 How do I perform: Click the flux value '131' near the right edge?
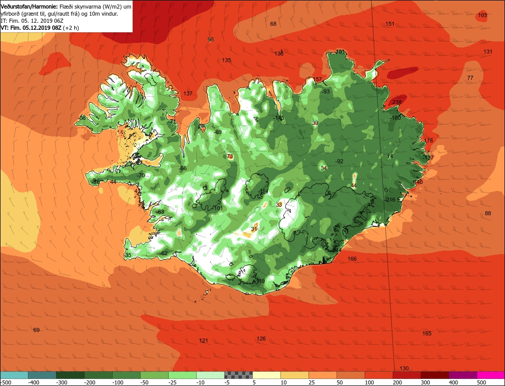[x=488, y=52]
